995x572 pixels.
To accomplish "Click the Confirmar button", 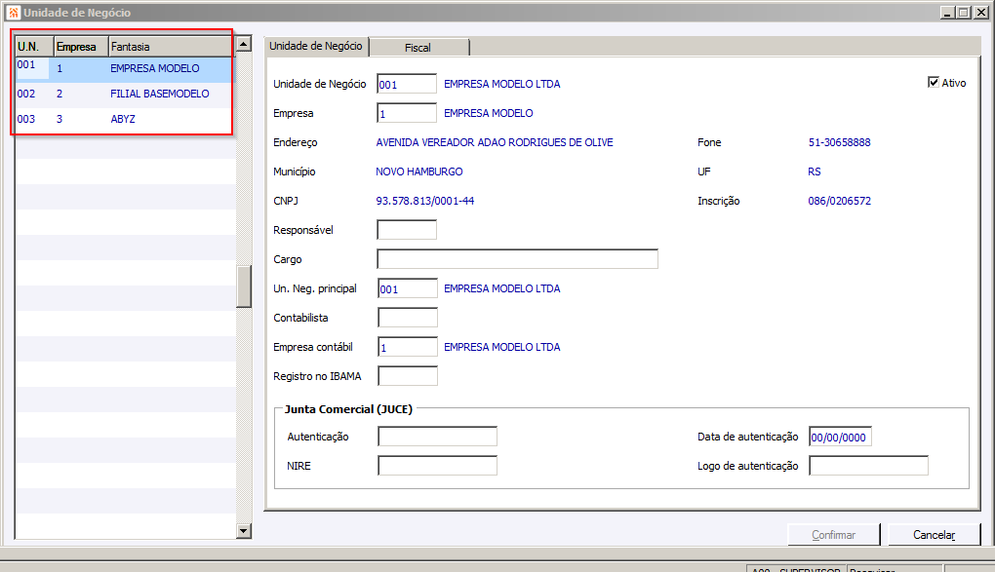I will pos(834,535).
